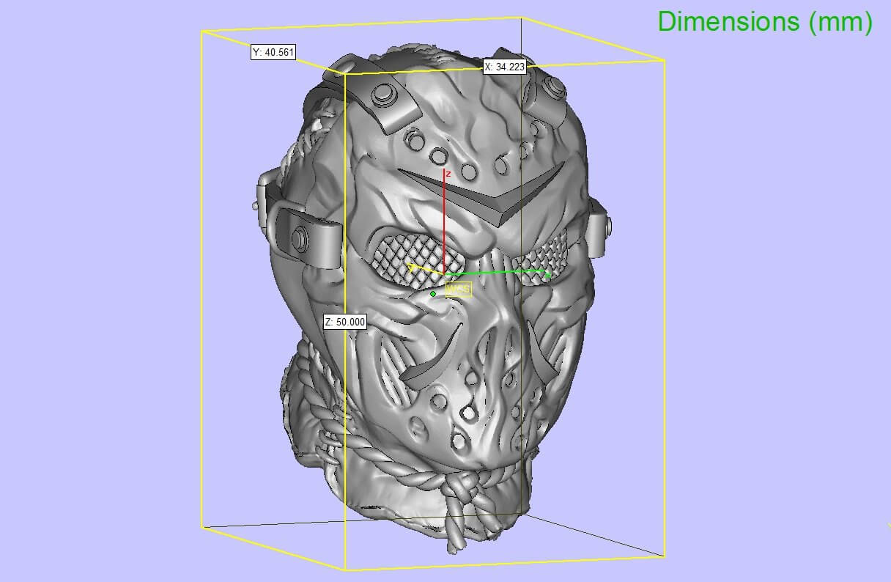This screenshot has height=582, width=891.
Task: Click the yellow Y axis arrowhead
Action: pos(413,267)
